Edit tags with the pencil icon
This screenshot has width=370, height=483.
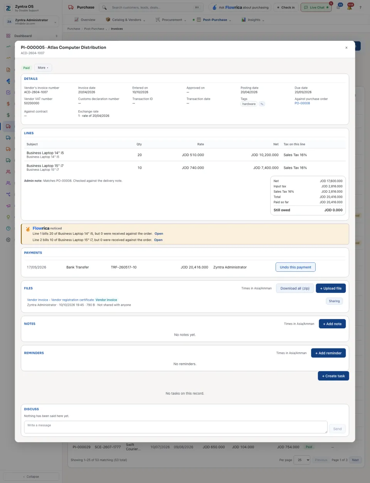point(262,104)
